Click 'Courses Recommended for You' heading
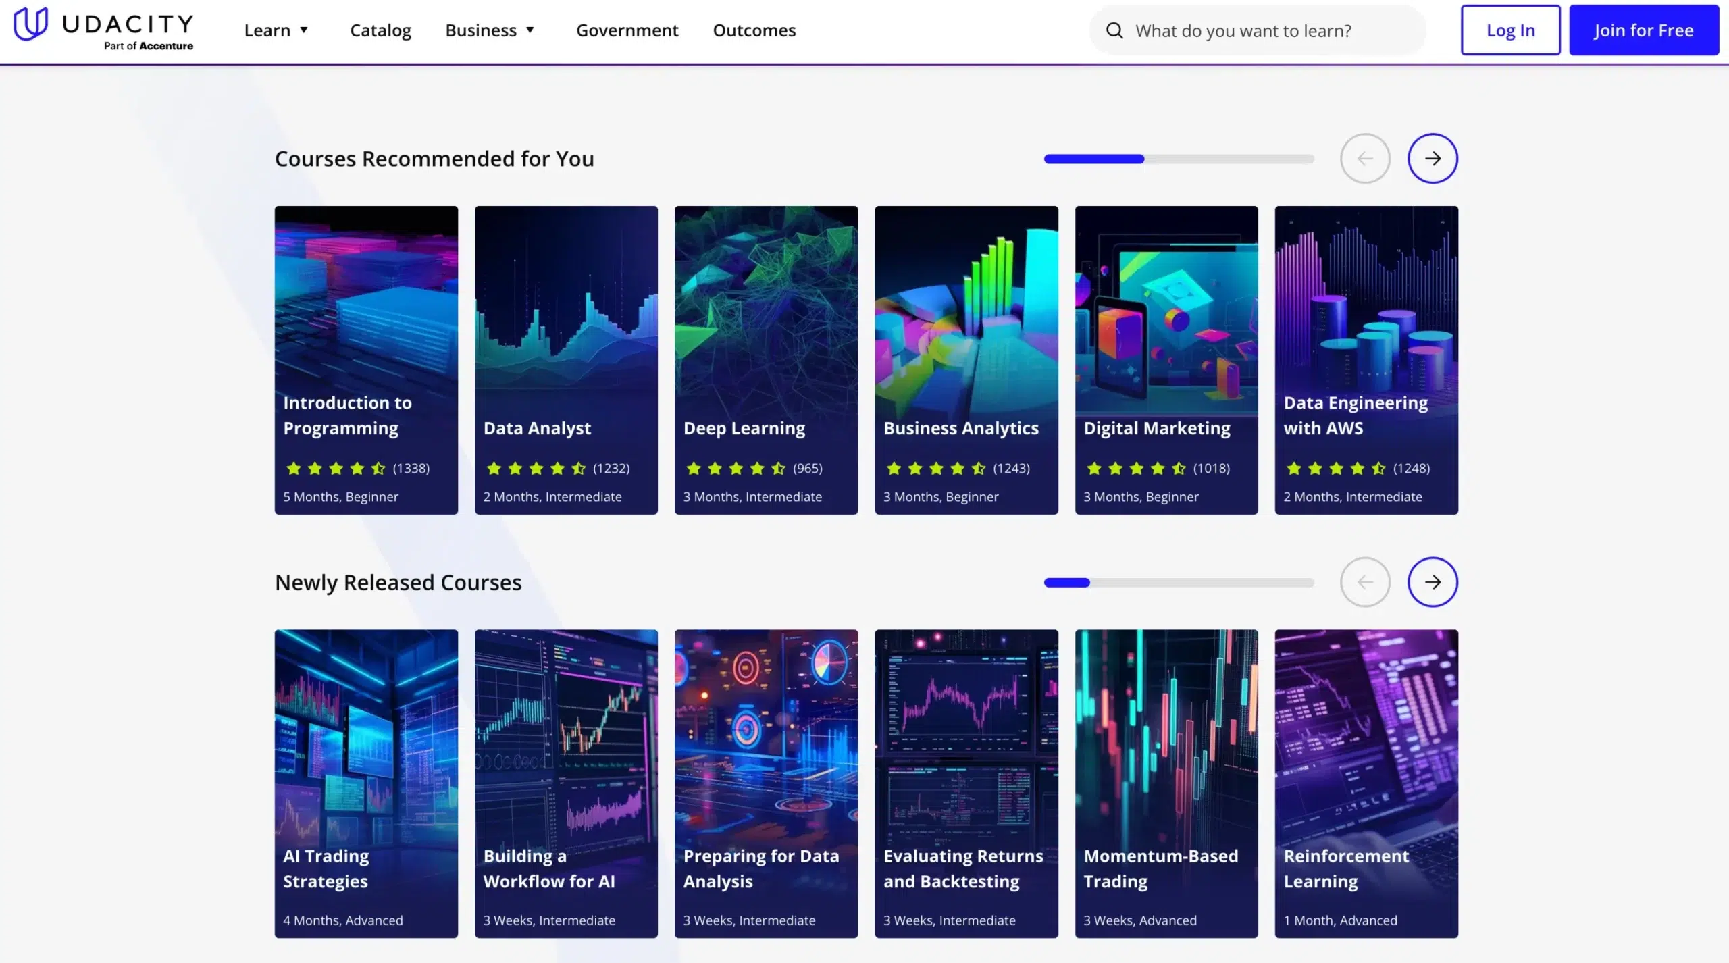1729x963 pixels. click(x=434, y=159)
